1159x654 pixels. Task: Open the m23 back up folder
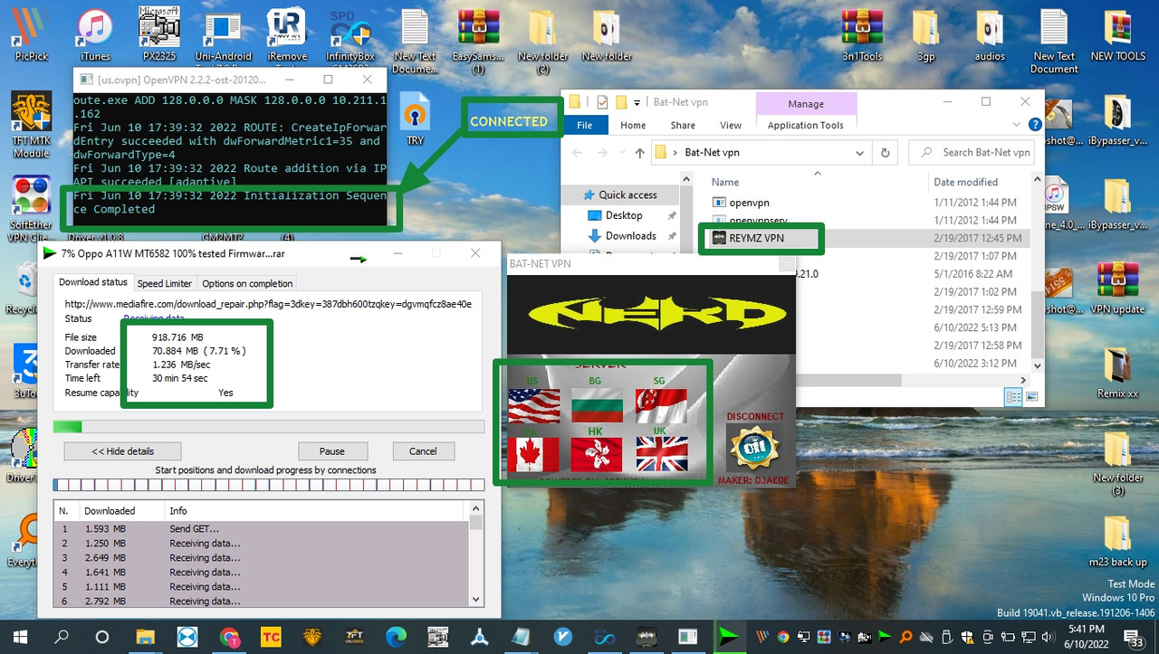coord(1117,541)
